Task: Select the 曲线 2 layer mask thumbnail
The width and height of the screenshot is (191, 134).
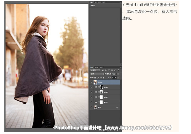Action: [101, 87]
